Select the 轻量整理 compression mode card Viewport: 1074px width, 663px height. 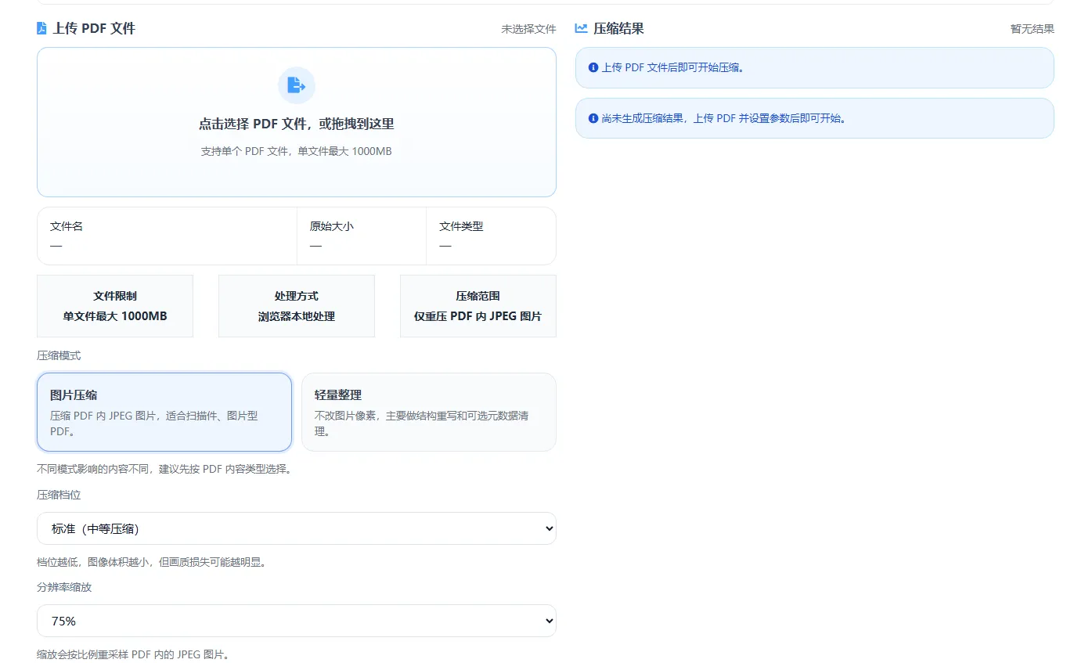[x=429, y=412]
